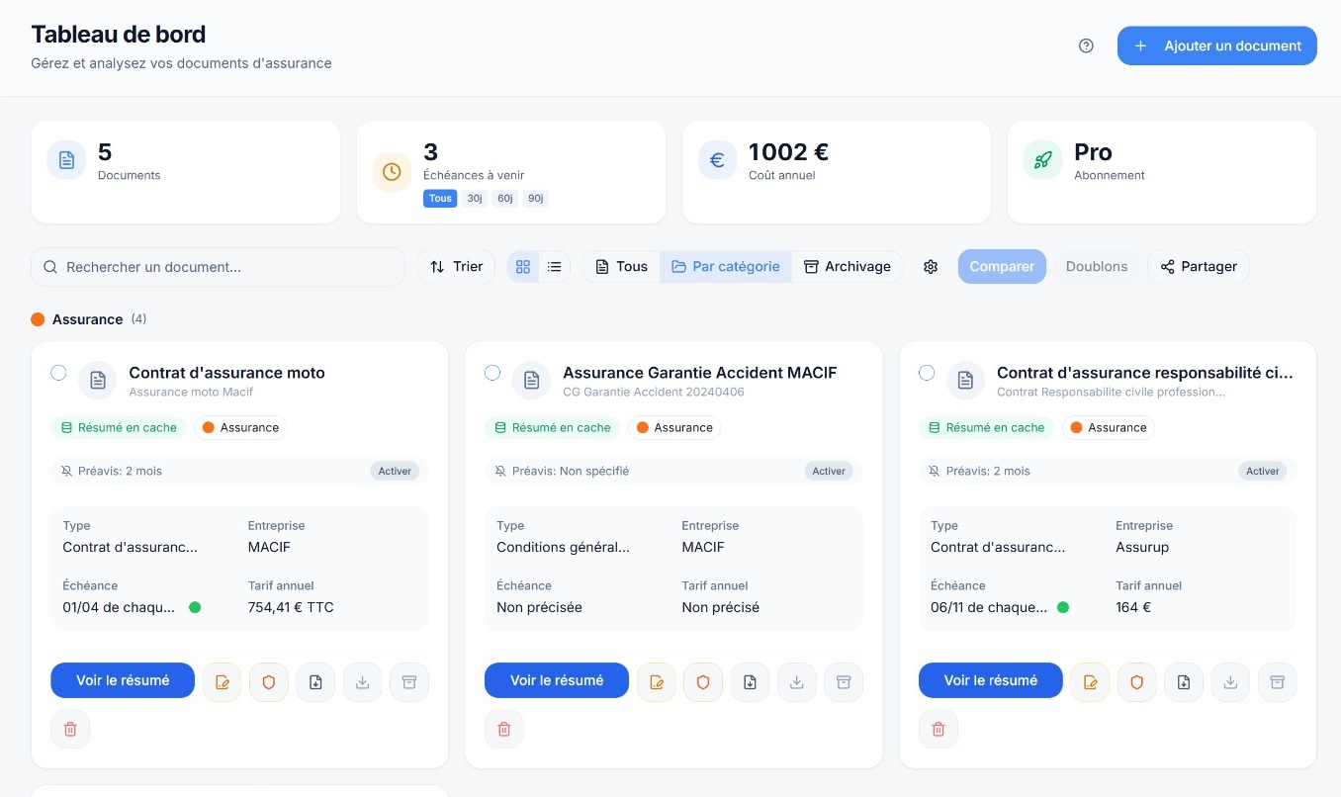Activate notice alert for responsabilité civile contract
Viewport: 1341px width, 797px height.
1263,471
